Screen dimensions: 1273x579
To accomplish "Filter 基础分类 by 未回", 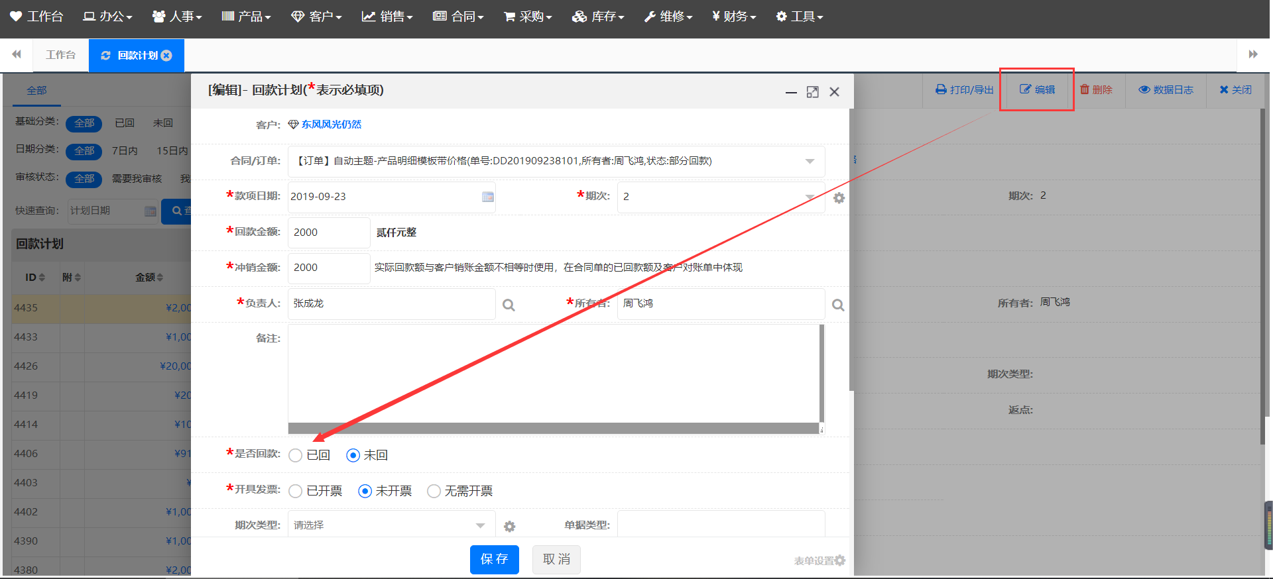I will (x=163, y=123).
